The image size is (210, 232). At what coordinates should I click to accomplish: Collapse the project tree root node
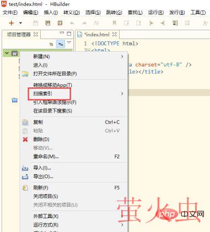[x=7, y=53]
